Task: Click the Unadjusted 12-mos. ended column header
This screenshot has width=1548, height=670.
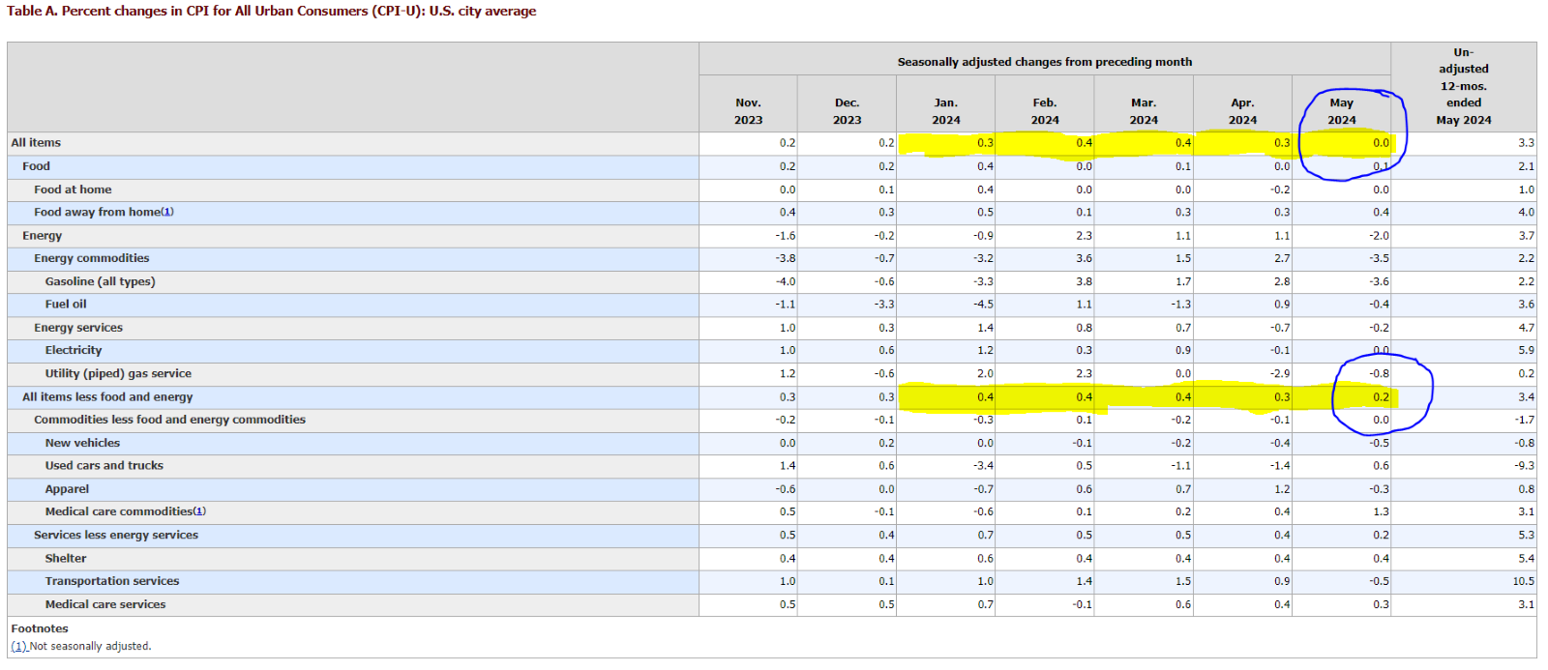Action: 1463,87
